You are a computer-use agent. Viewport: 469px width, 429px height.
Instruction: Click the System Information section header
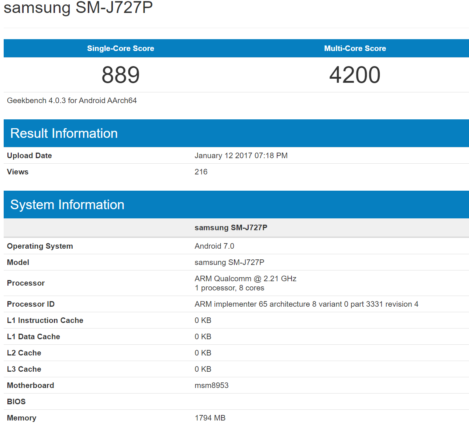tap(67, 205)
